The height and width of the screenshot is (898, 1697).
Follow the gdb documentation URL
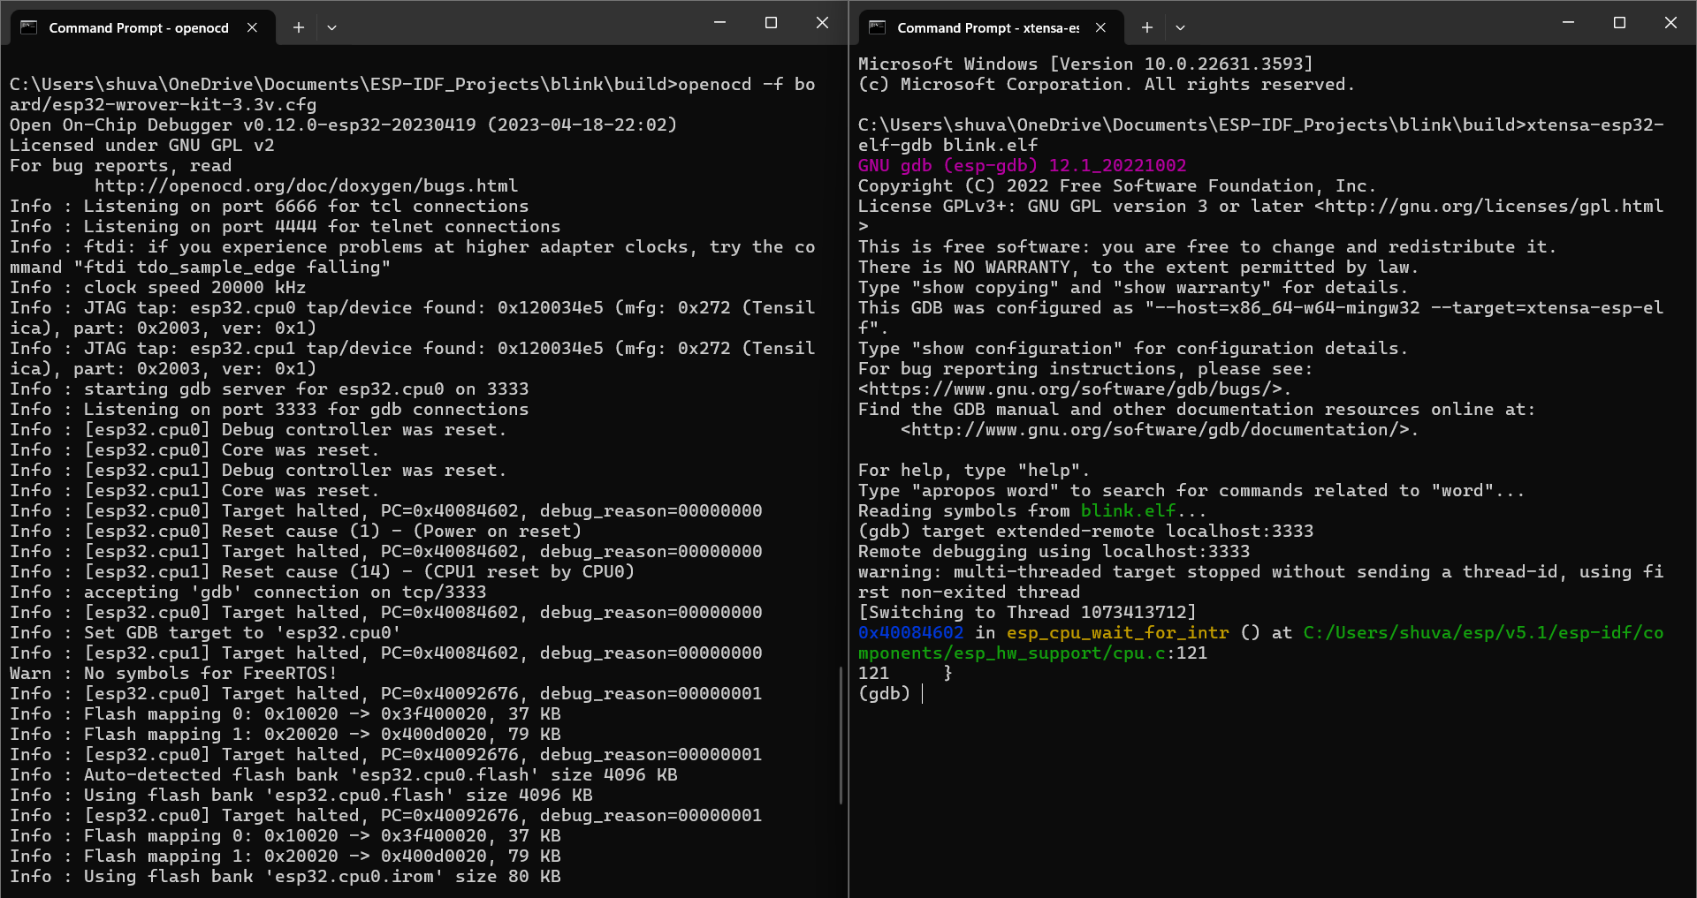[x=1159, y=430]
